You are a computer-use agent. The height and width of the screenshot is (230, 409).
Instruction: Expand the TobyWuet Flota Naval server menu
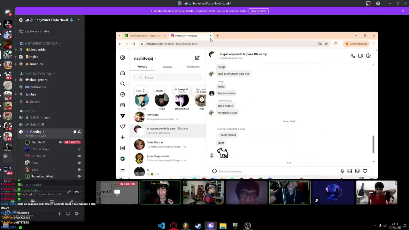coord(79,20)
